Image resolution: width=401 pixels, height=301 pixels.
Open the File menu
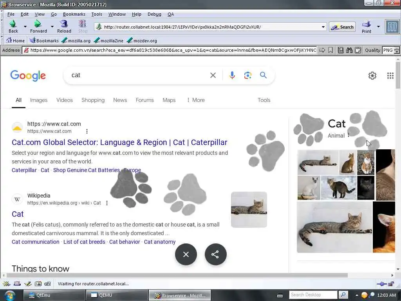[11, 14]
